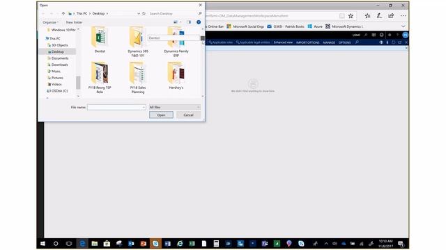The image size is (446, 250).
Task: Toggle the preview pane in Open dialog
Action: 189,22
